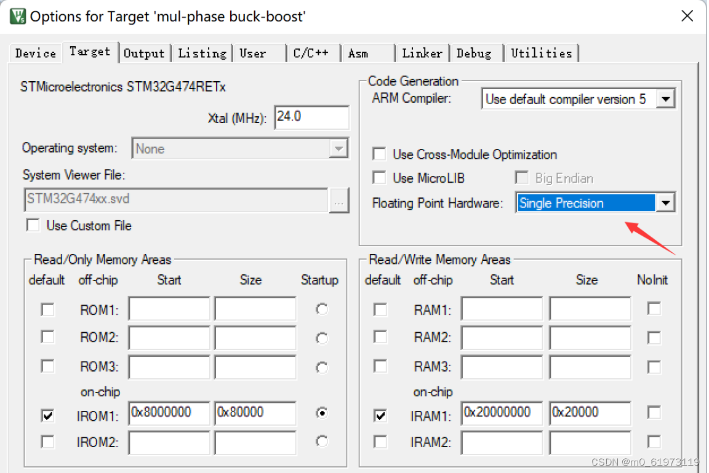The height and width of the screenshot is (473, 709).
Task: Select the Target tab
Action: 90,52
